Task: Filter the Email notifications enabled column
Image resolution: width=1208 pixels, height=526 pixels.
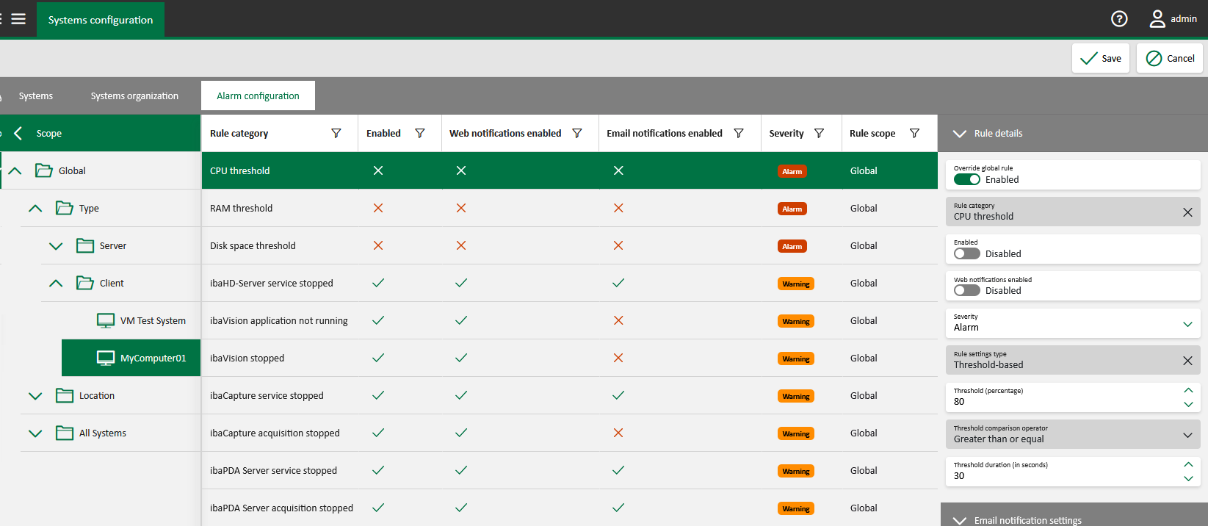Action: [x=739, y=133]
